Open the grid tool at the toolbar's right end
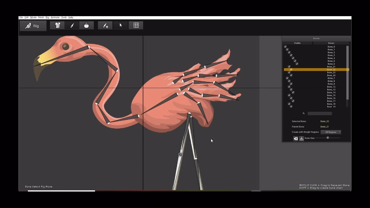The height and width of the screenshot is (208, 370). point(136,25)
